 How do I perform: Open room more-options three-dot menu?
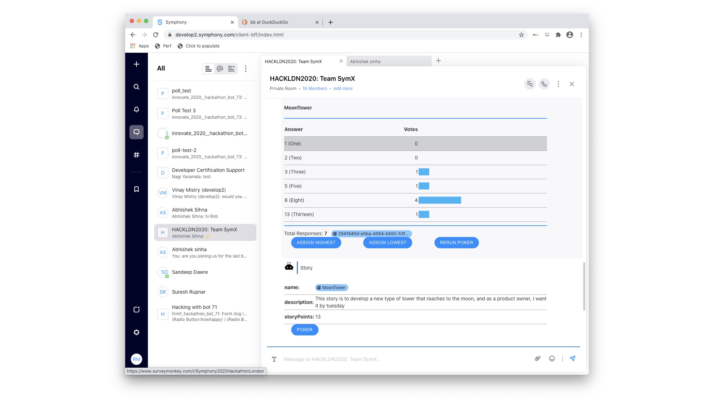[558, 84]
